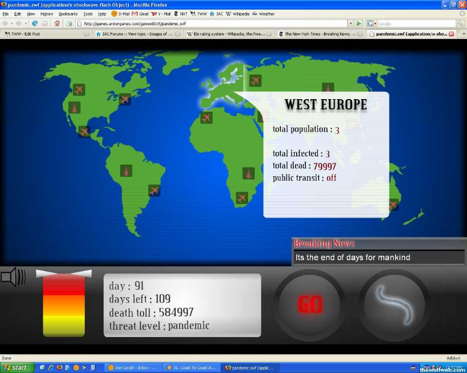The width and height of the screenshot is (467, 373).
Task: Click the airport icon in southern Africa
Action: coord(242,198)
